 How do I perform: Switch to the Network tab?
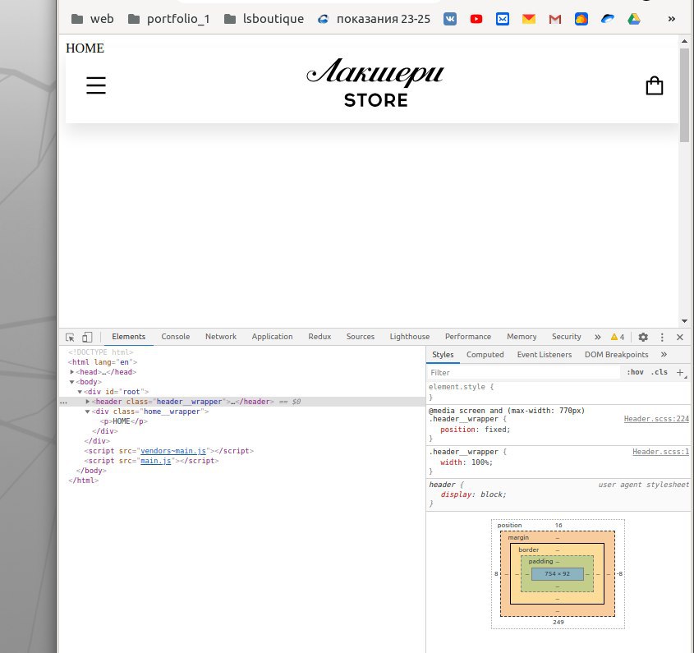[221, 337]
